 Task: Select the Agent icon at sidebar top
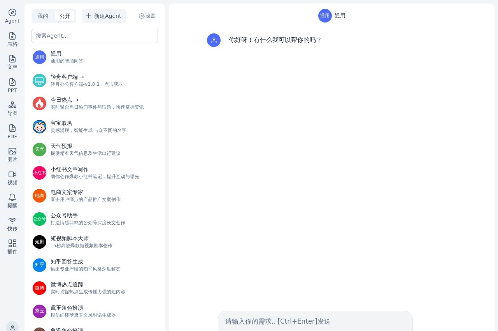[12, 16]
